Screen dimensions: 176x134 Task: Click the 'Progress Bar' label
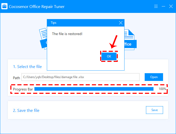coord(23,89)
